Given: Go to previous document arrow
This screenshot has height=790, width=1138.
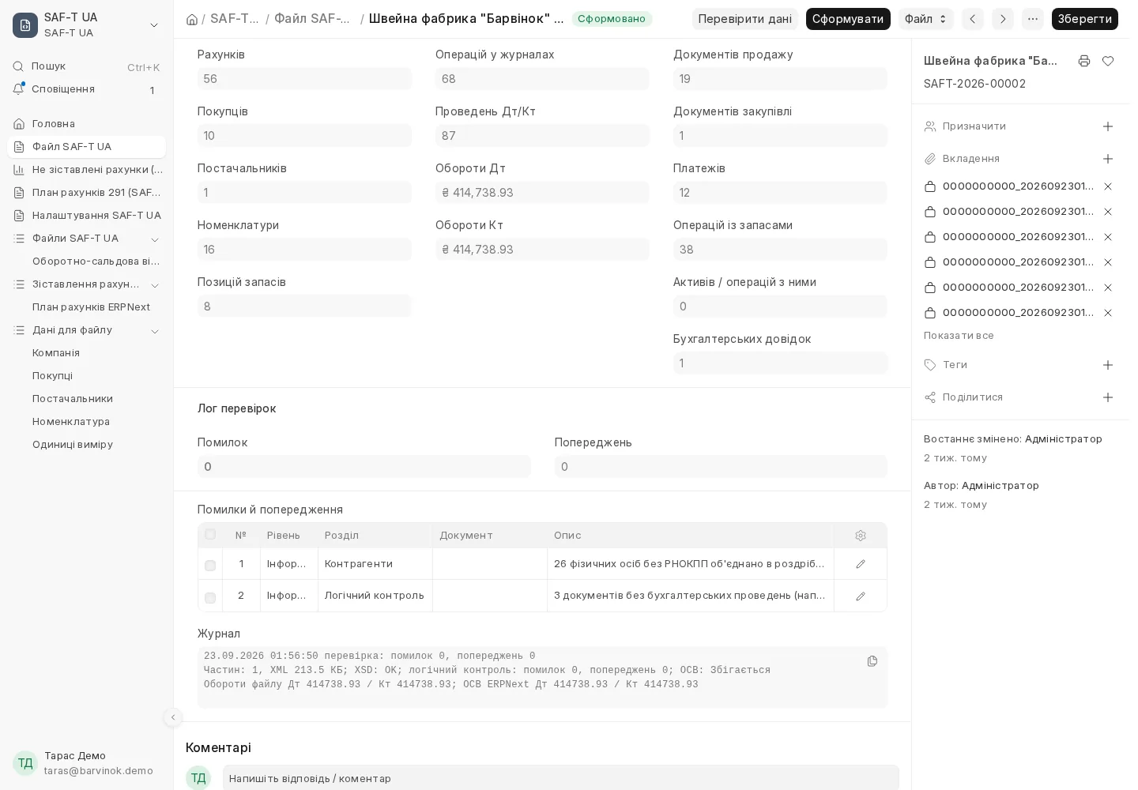Looking at the screenshot, I should coord(973,19).
